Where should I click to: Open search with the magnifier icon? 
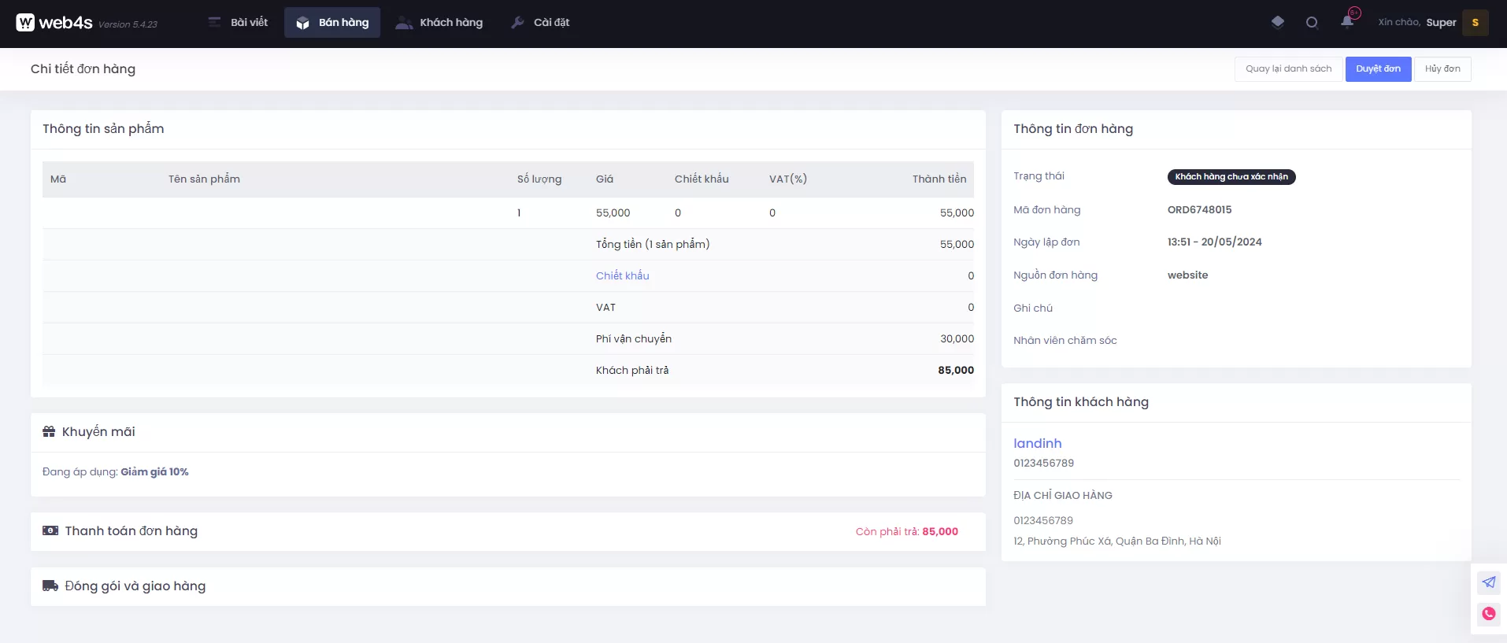coord(1312,23)
